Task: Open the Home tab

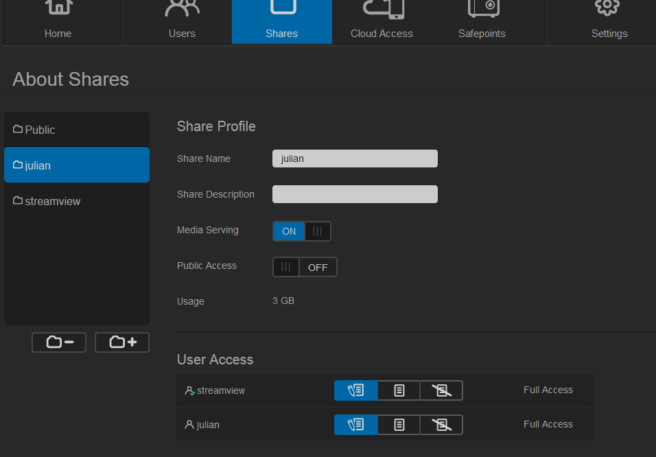Action: pos(58,22)
